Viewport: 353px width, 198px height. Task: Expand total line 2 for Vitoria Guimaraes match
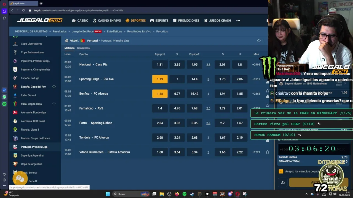tap(208, 152)
